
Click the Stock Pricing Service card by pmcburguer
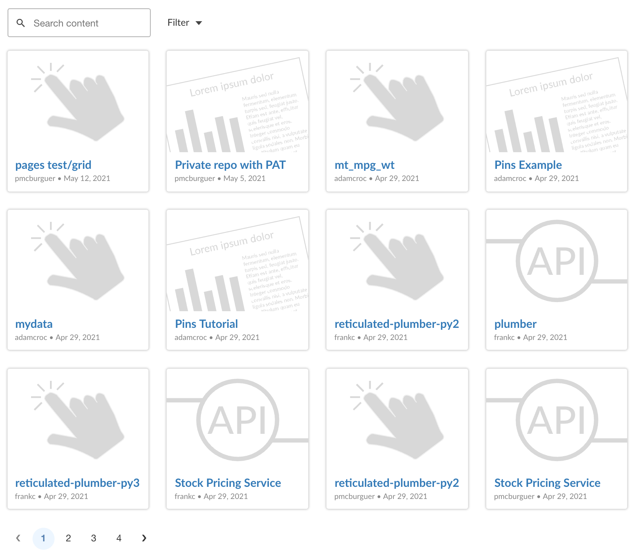point(547,483)
